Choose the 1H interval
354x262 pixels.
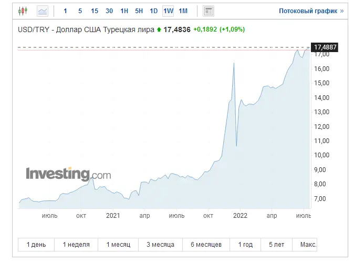click(x=124, y=11)
